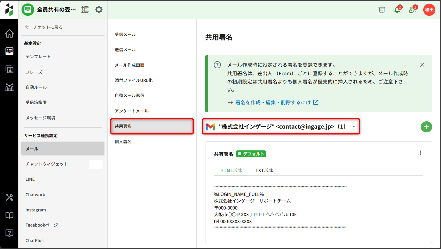Image resolution: width=441 pixels, height=249 pixels.
Task: Open the manual book icon in sidebar
Action: pos(9,216)
